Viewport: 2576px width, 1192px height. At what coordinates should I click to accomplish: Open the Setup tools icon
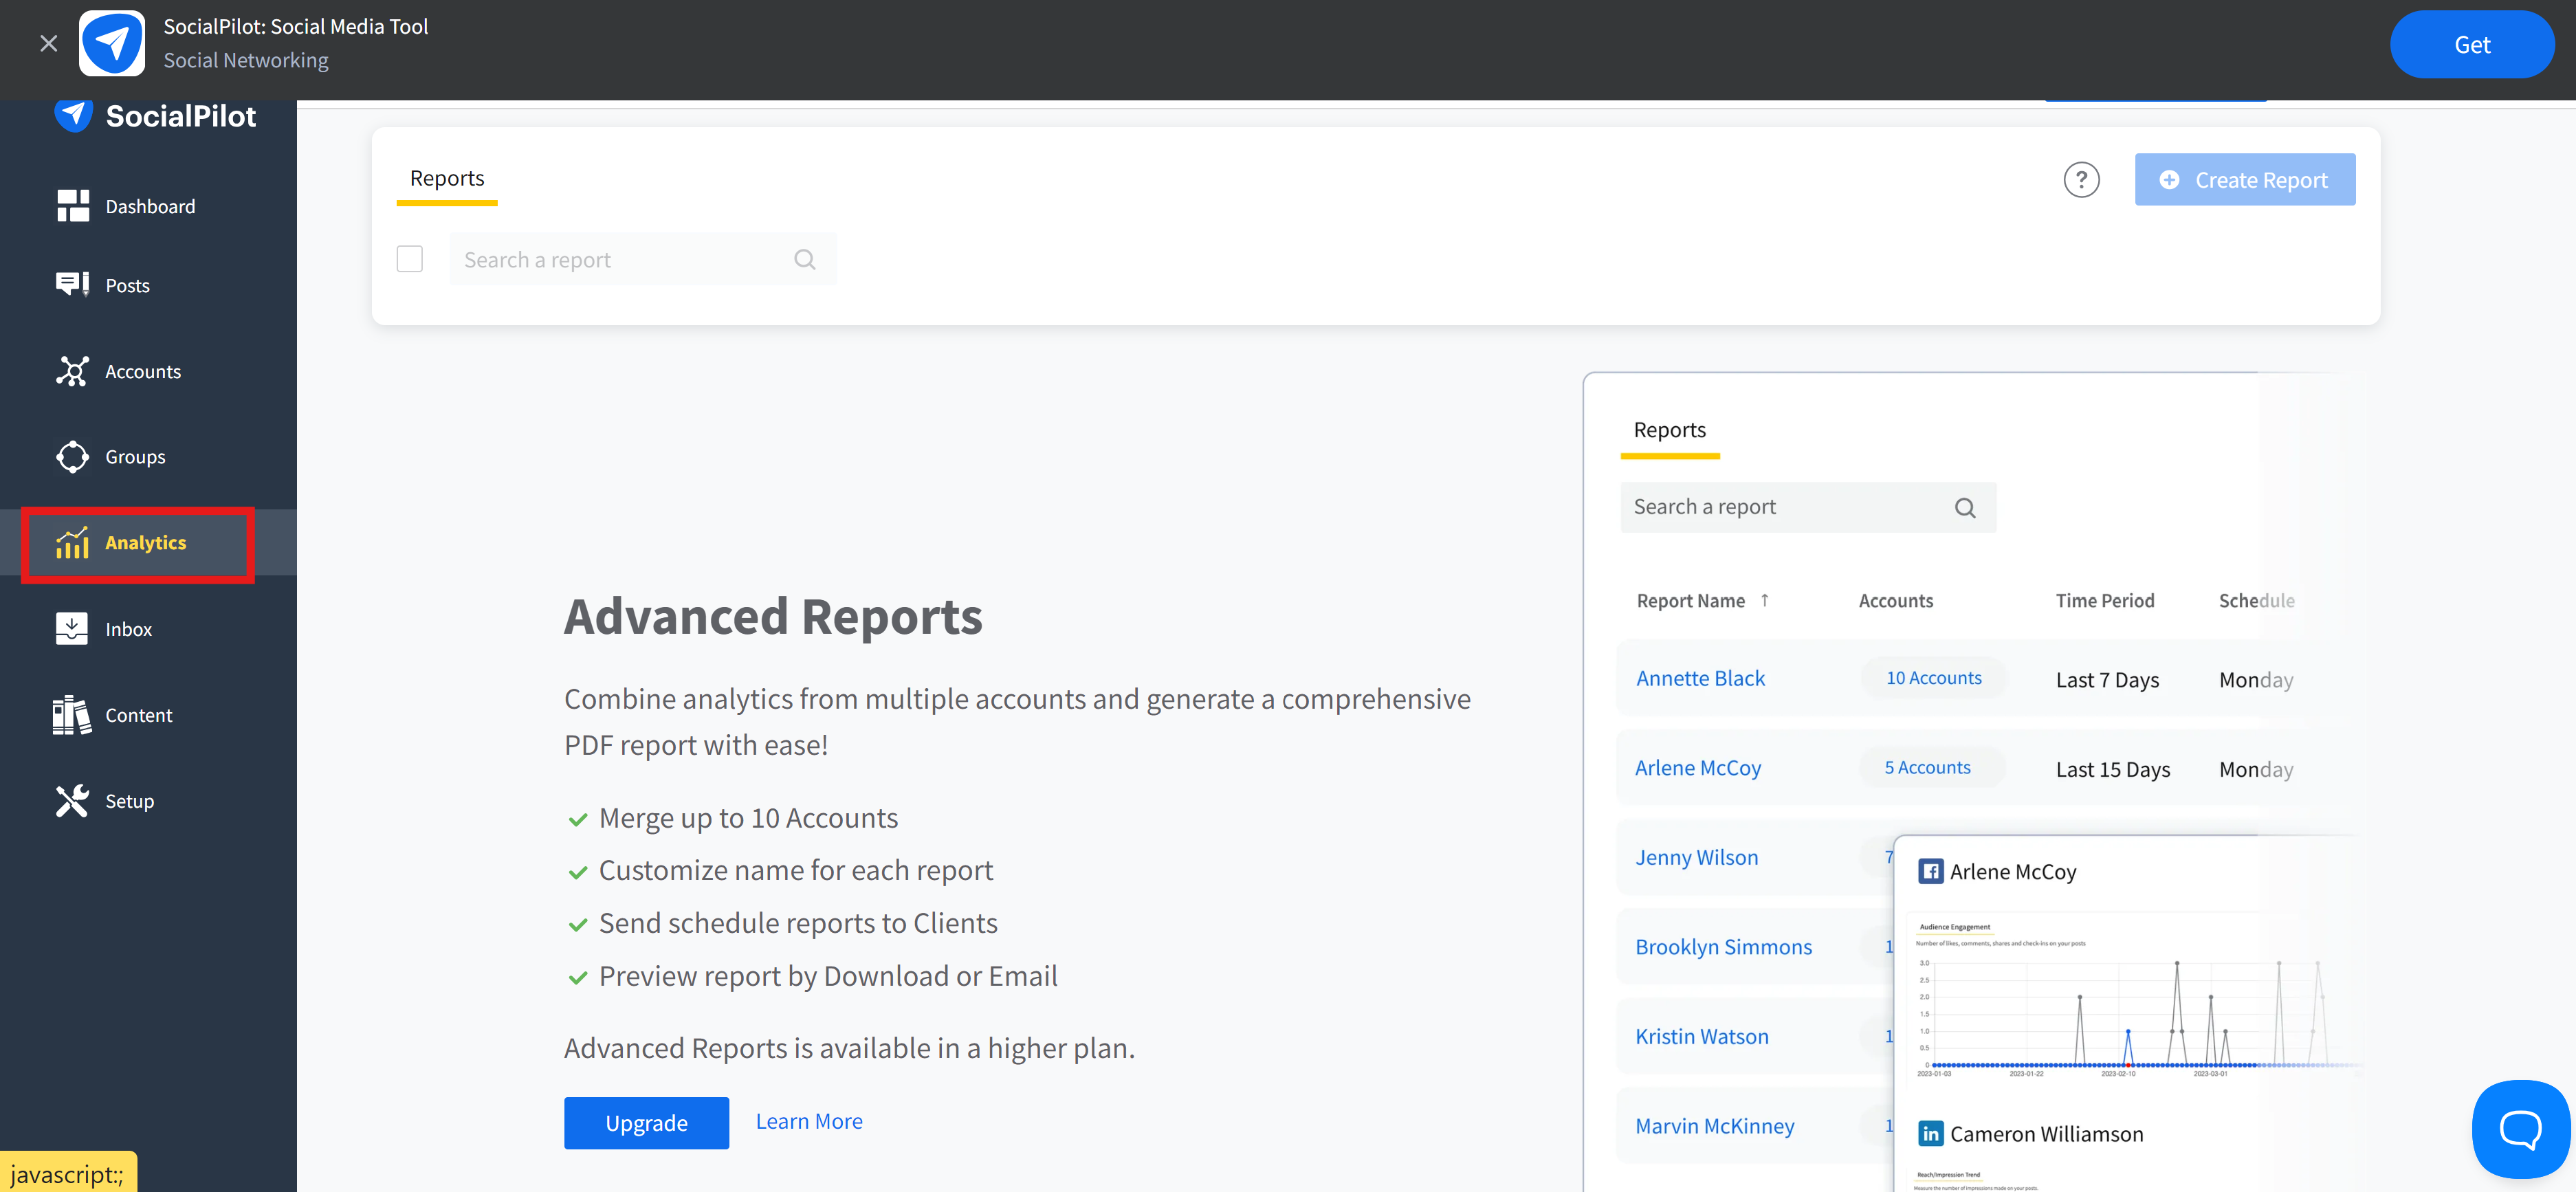point(72,801)
